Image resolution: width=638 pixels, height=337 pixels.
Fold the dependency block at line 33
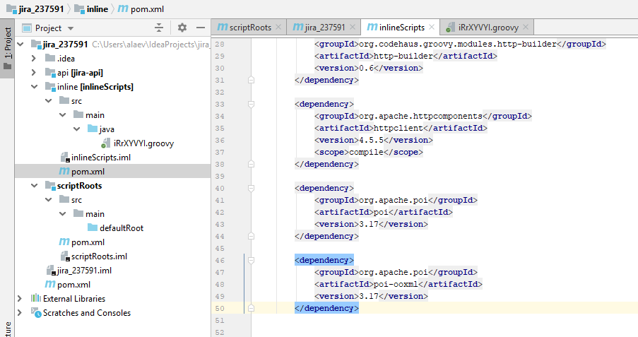pyautogui.click(x=251, y=104)
